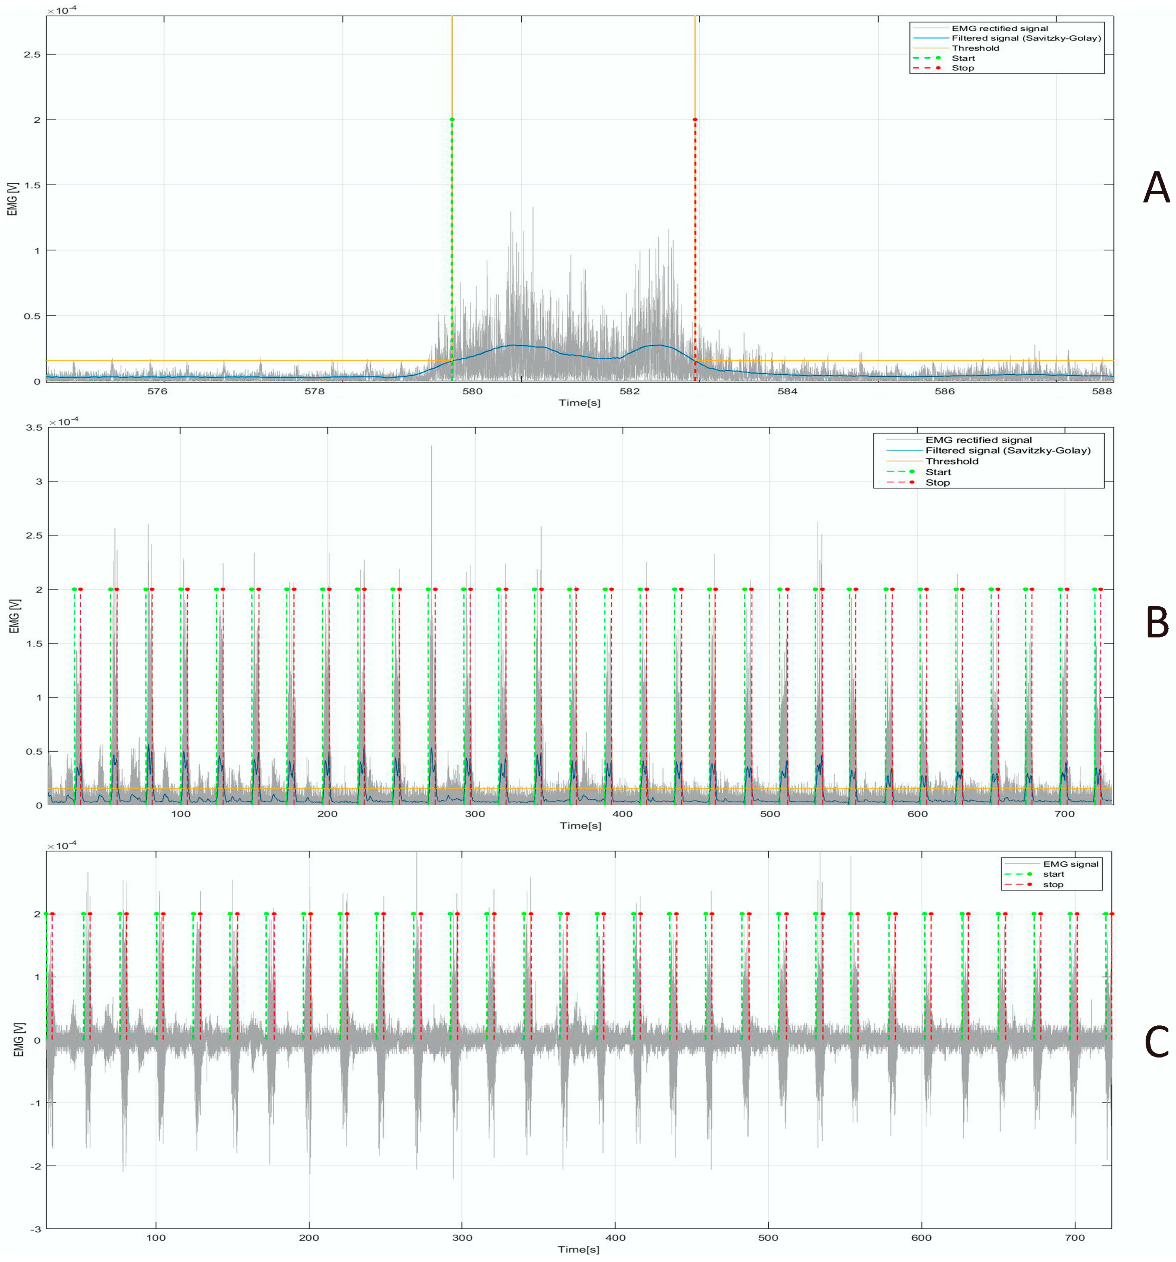This screenshot has width=1176, height=1262.
Task: Click the 'EMG [V]' y-axis label of plot C
Action: (x=19, y=1040)
